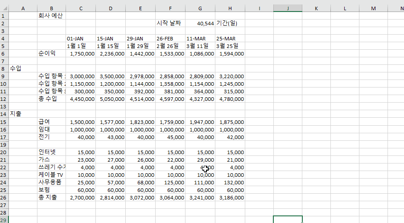
Task: Select row 6 header
Action: (3, 54)
